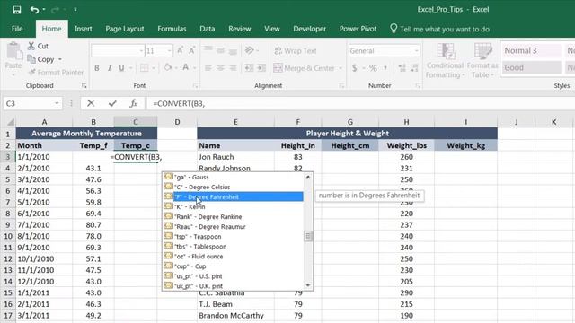Viewport: 575px width, 323px height.
Task: Open the font name dropdown
Action: (141, 51)
